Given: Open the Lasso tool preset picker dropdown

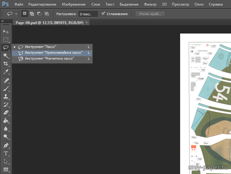Looking at the screenshot, I should (16, 14).
